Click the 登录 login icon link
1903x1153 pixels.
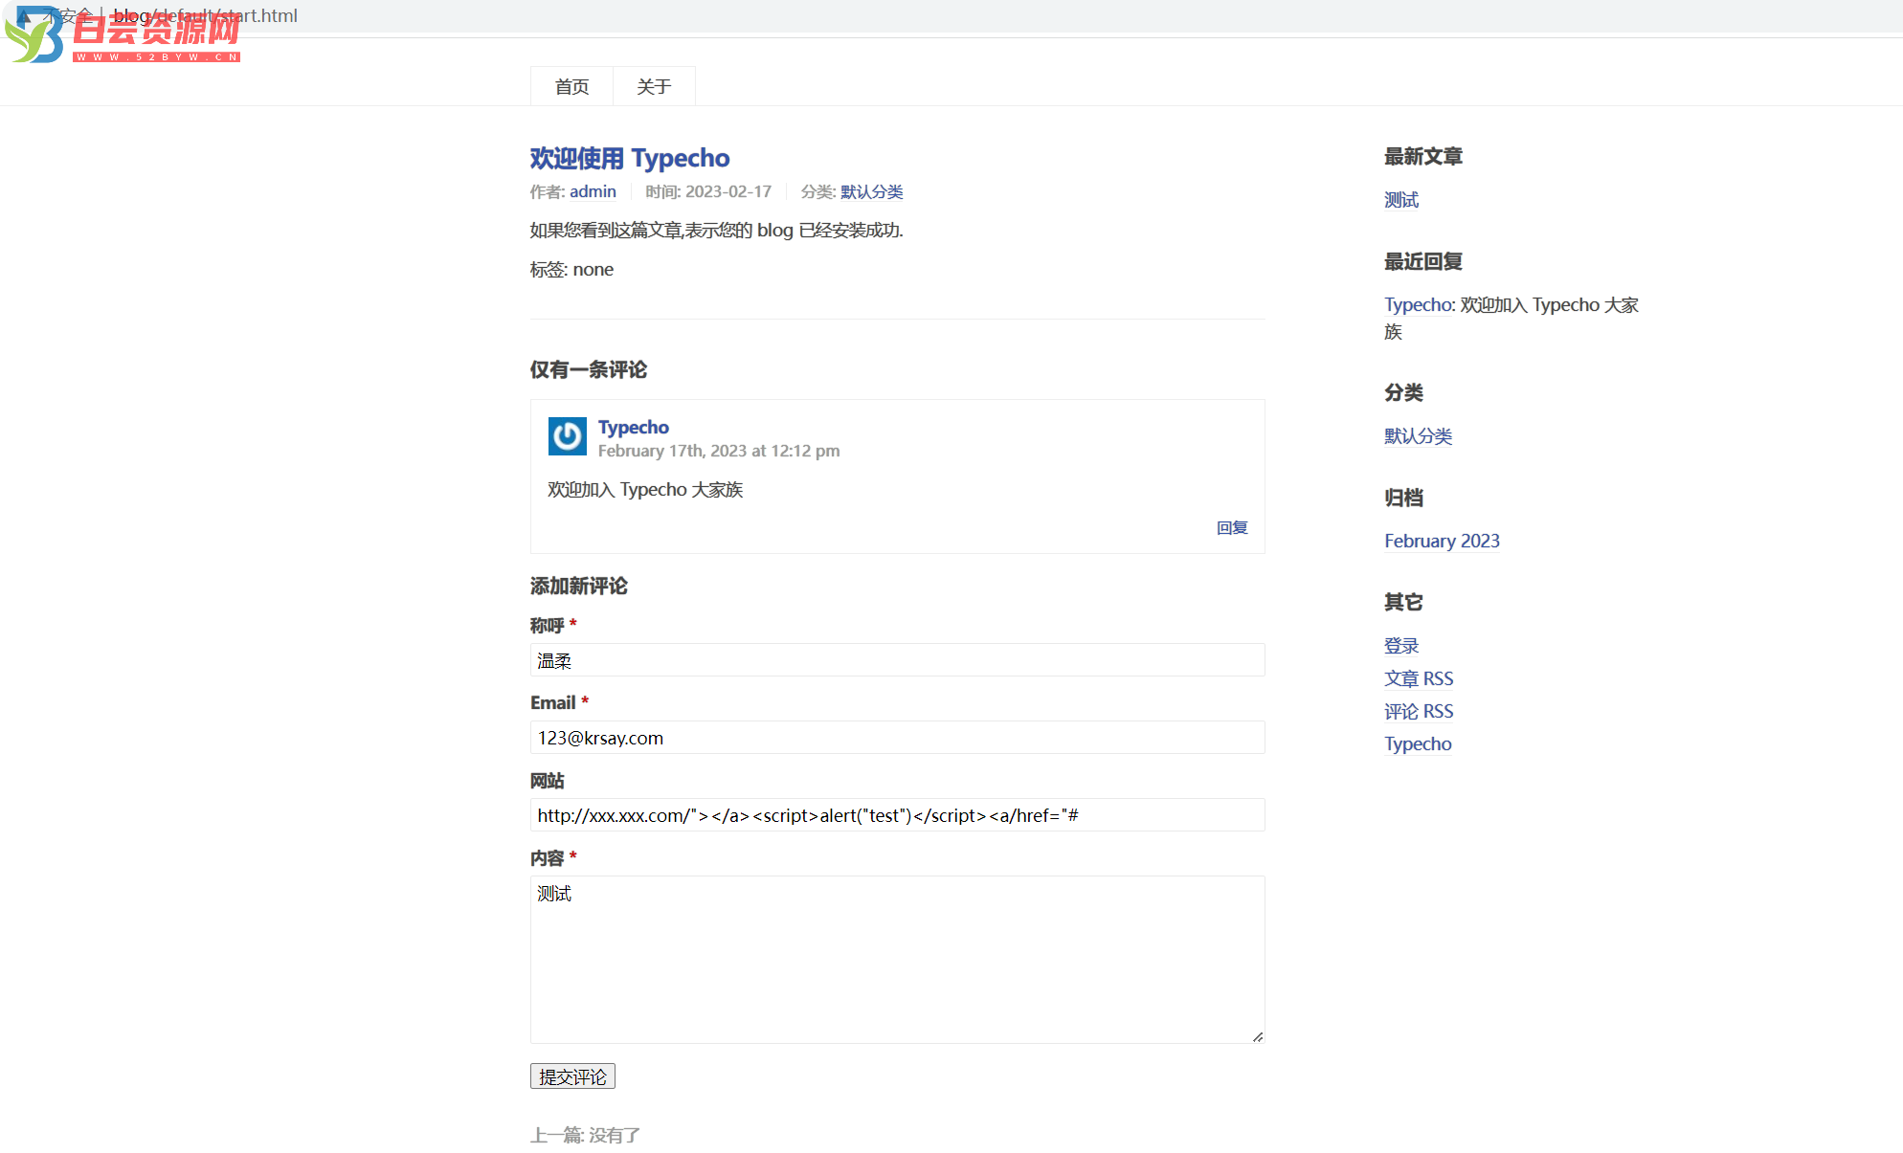tap(1402, 645)
